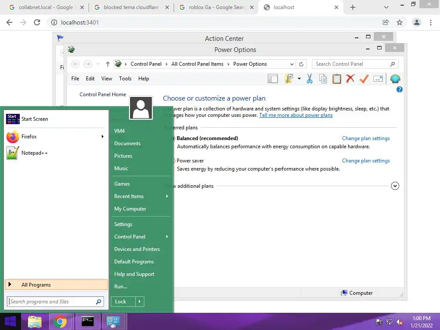Bookmark page with star icon
The height and width of the screenshot is (330, 440).
pos(400,22)
